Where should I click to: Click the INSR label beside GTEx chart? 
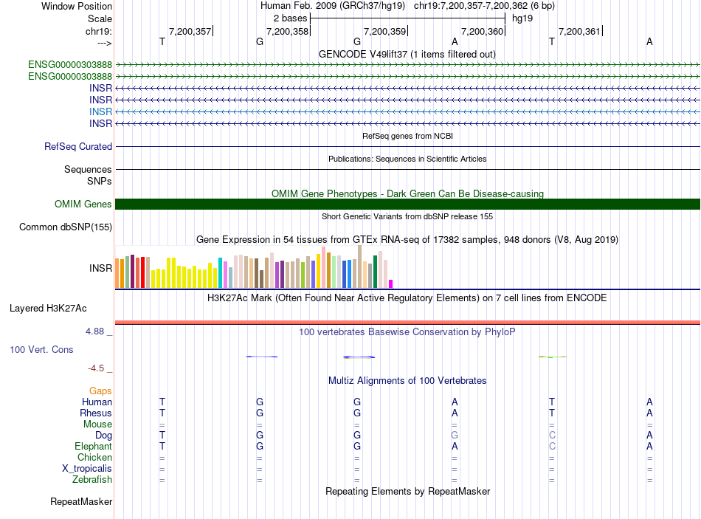tap(100, 268)
